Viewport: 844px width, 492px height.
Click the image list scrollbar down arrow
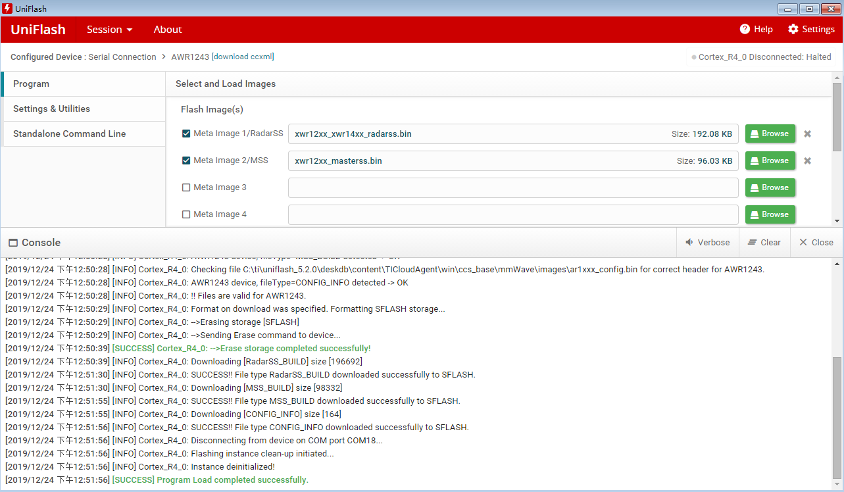coord(837,221)
